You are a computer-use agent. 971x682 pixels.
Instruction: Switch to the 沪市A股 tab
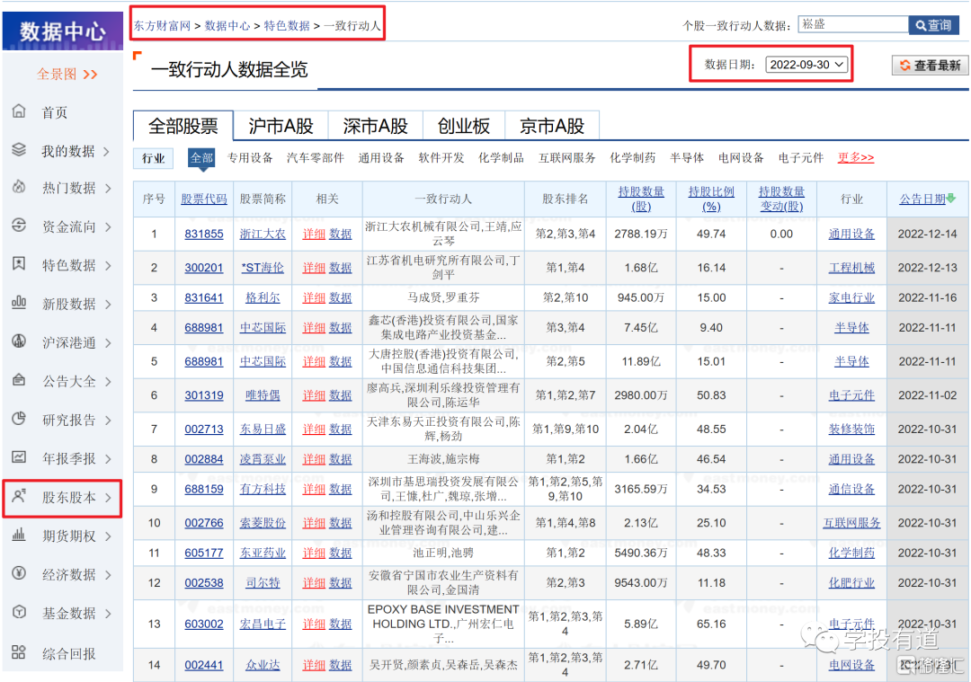pos(281,127)
